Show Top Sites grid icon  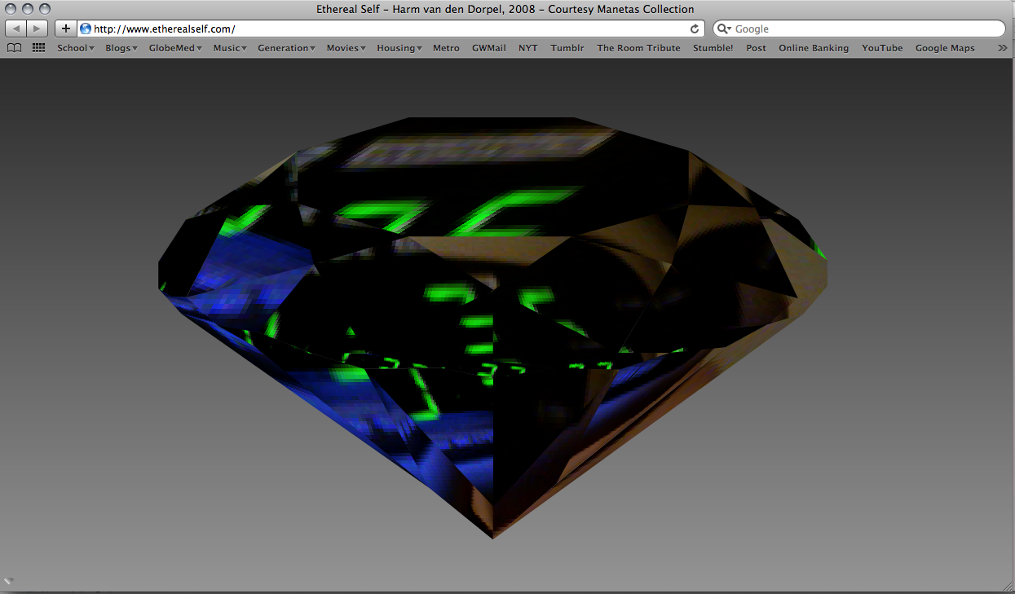pos(38,48)
